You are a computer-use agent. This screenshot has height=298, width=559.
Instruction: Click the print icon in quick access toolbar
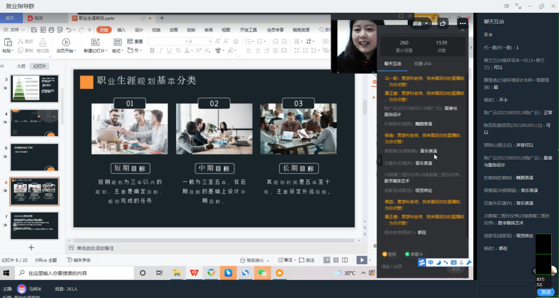pyautogui.click(x=51, y=30)
